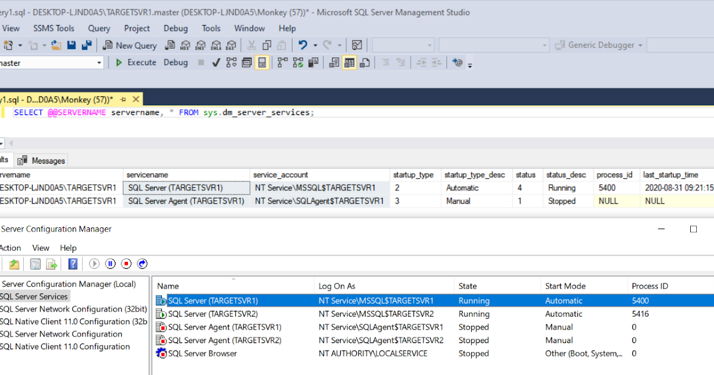The width and height of the screenshot is (714, 375).
Task: Open Help via the question-mark icon
Action: click(73, 264)
